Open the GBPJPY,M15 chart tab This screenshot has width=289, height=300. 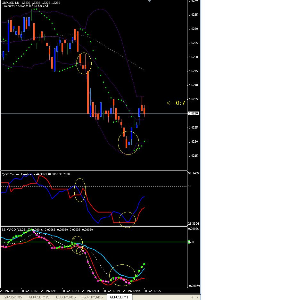93,297
